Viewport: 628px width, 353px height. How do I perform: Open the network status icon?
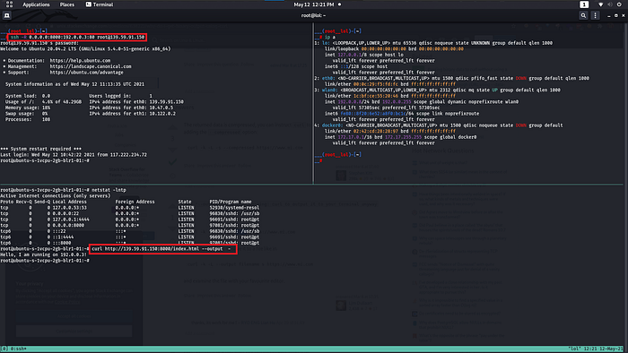pos(600,4)
